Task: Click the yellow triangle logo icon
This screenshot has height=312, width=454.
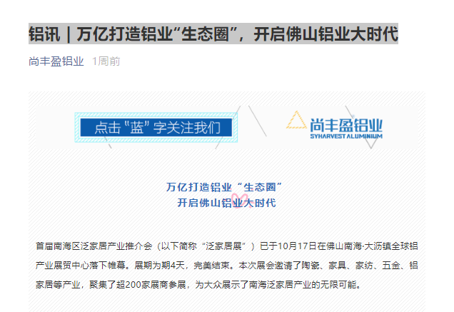Action: point(296,120)
